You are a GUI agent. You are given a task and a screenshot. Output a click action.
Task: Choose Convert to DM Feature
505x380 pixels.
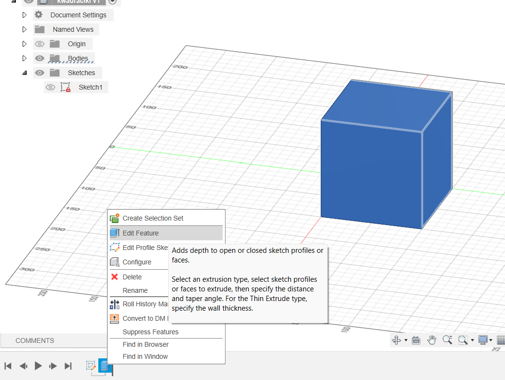point(139,318)
